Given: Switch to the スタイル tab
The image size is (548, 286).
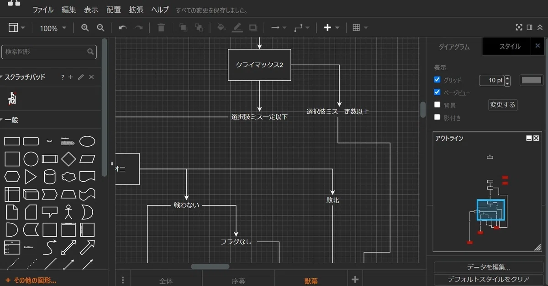Looking at the screenshot, I should tap(510, 46).
